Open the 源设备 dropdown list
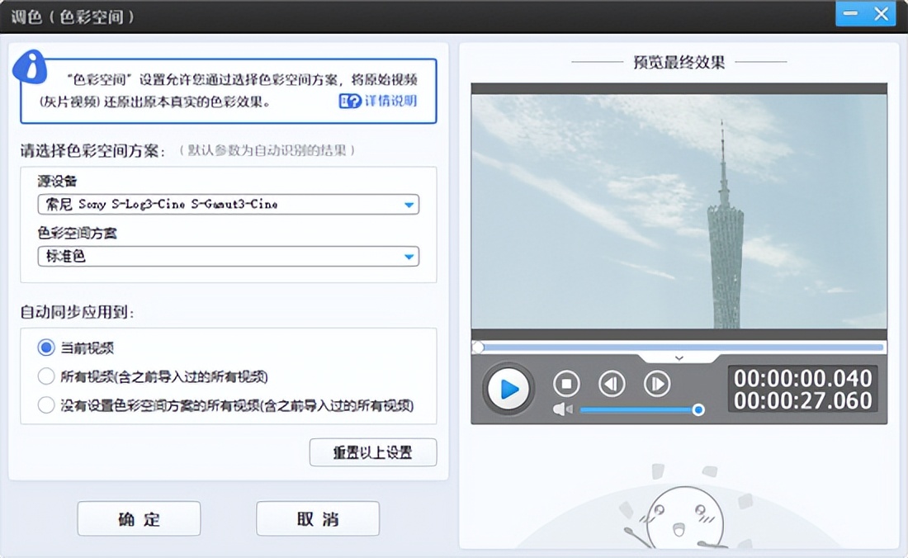This screenshot has height=558, width=908. point(409,205)
